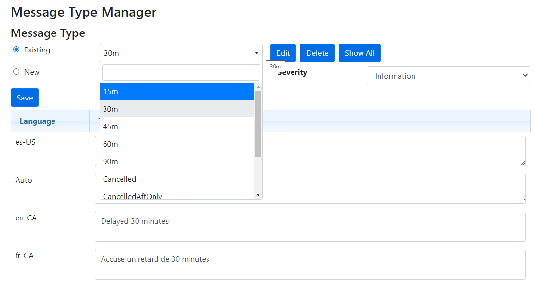Collapse the message type dropdown with its chevron

[256, 52]
